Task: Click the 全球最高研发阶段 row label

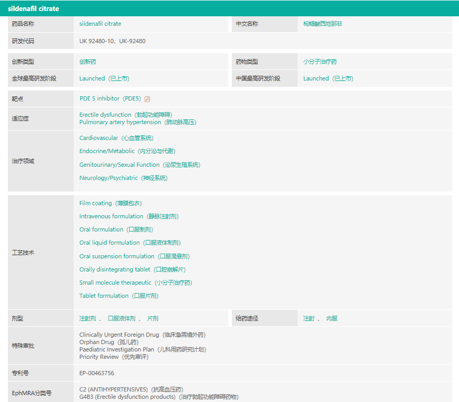Action: pos(34,78)
